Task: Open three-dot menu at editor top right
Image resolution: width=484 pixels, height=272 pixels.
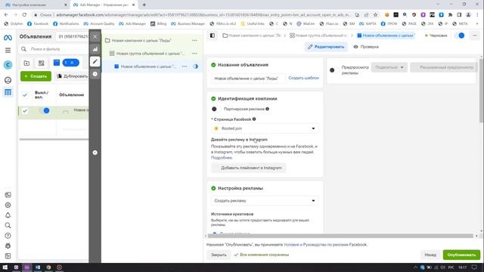Action: click(475, 36)
